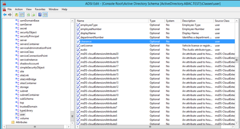This screenshot has width=240, height=129.
Task: Sort list by Name column header
Action: (x=112, y=21)
